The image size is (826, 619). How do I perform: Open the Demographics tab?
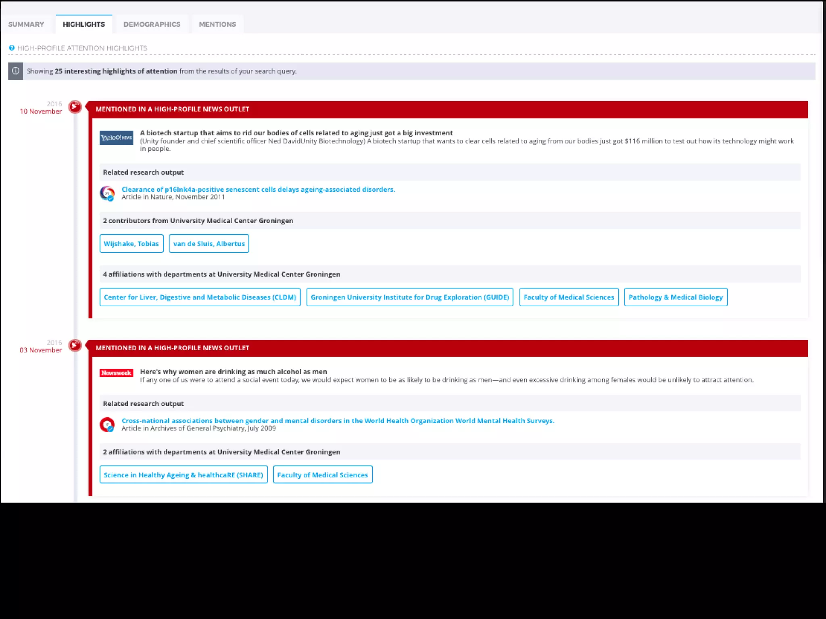tap(152, 24)
